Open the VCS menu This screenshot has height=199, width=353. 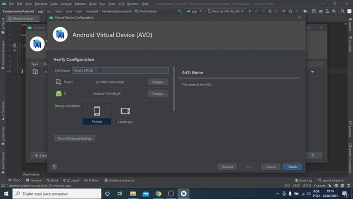pyautogui.click(x=121, y=4)
